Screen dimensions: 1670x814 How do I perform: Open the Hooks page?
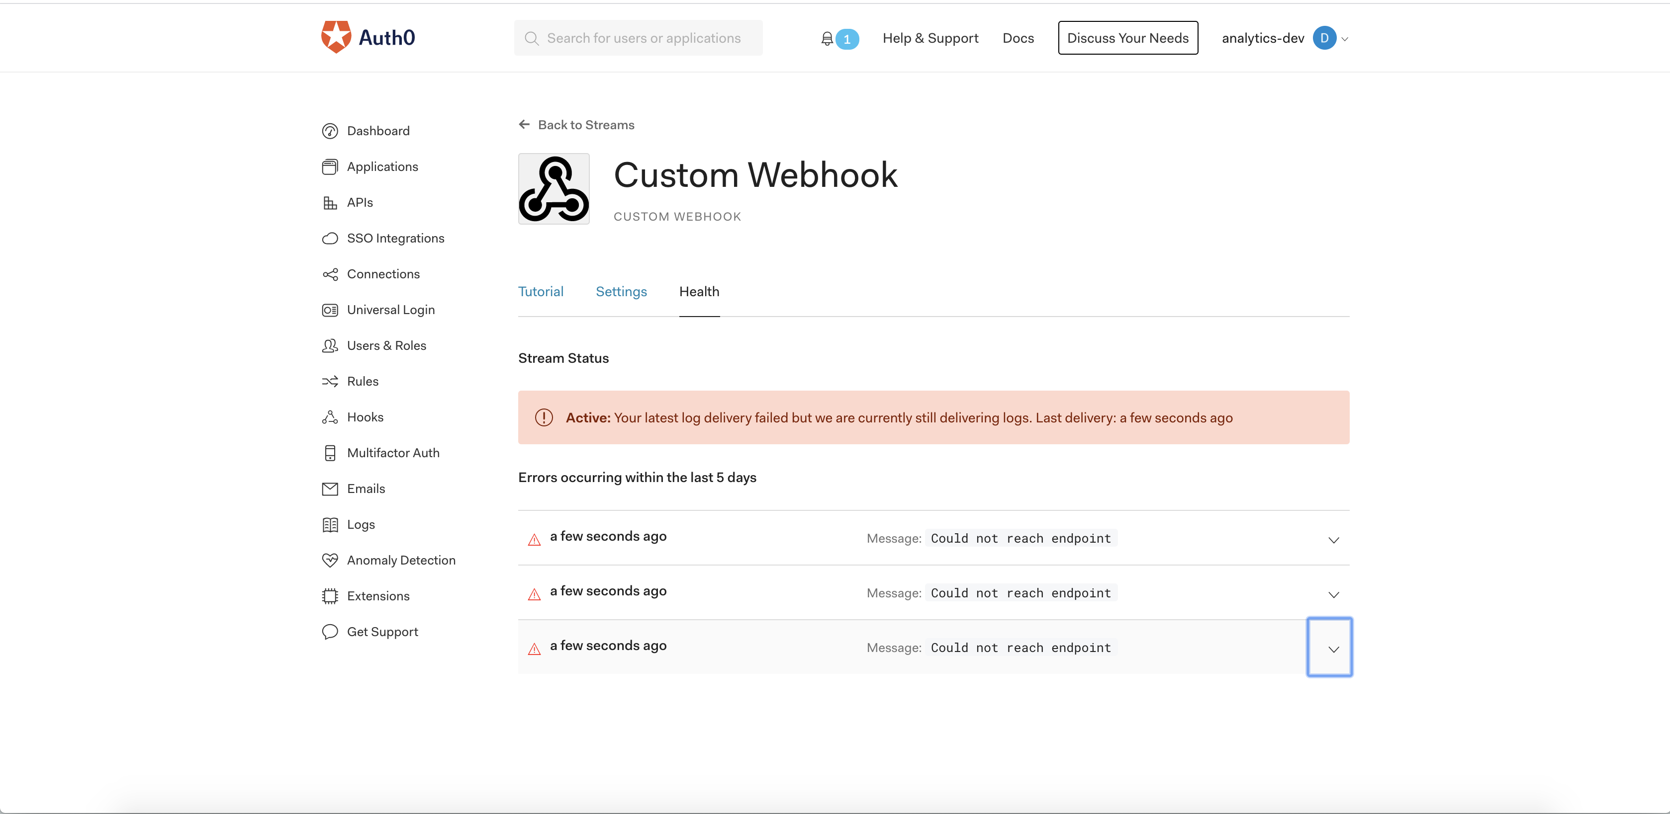click(365, 417)
